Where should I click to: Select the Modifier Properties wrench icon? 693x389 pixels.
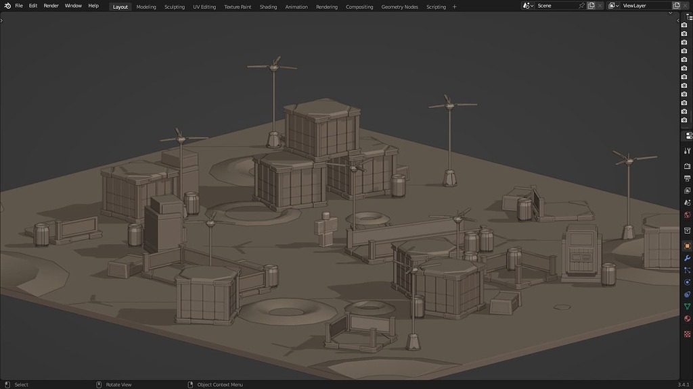686,257
